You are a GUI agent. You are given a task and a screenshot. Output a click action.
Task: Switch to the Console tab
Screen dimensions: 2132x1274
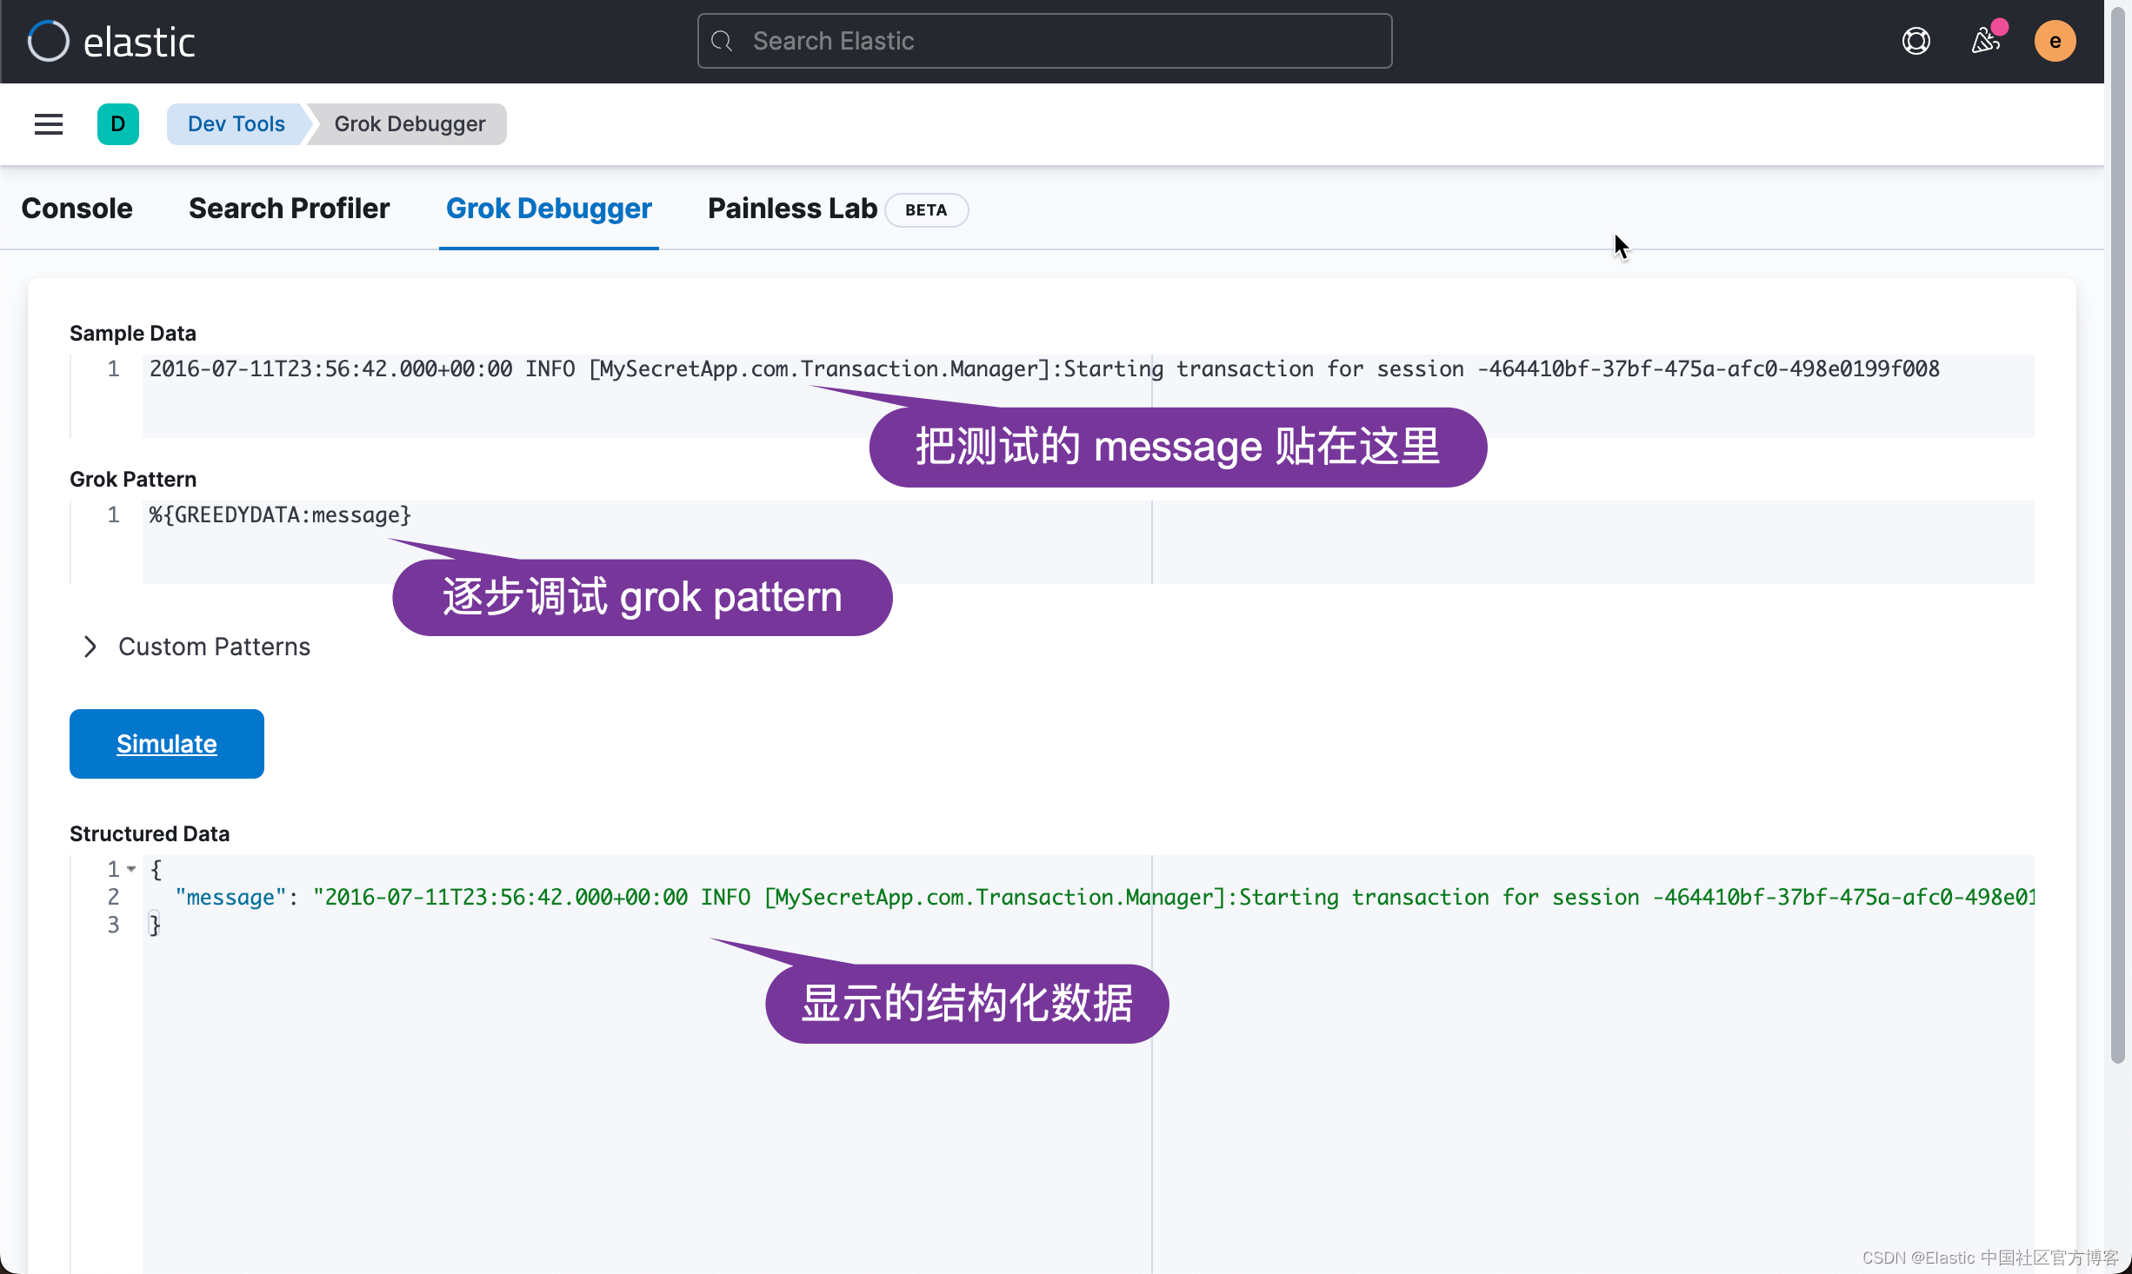coord(77,209)
